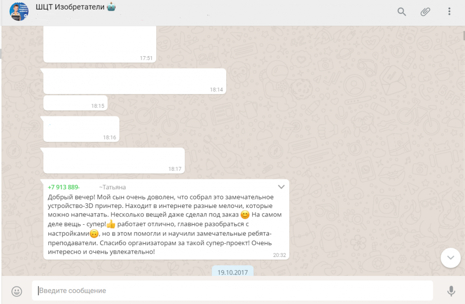Click the message bubble timestamped 18:16
Image resolution: width=465 pixels, height=304 pixels.
(81, 129)
